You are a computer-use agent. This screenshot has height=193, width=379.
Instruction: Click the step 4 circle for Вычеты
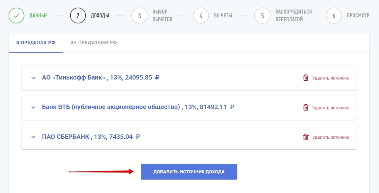tap(201, 15)
